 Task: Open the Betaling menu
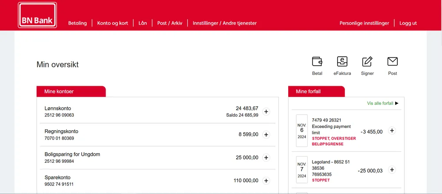click(x=77, y=23)
